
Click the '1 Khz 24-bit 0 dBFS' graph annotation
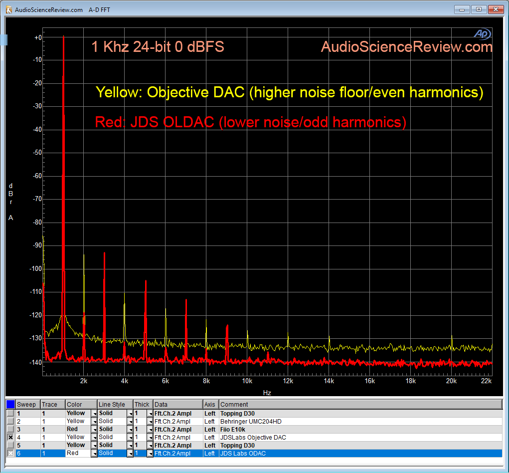pos(158,47)
